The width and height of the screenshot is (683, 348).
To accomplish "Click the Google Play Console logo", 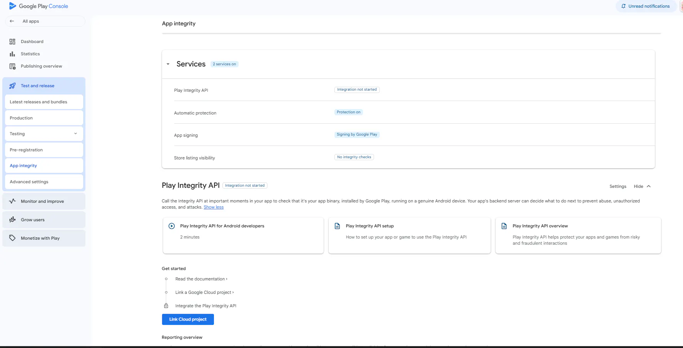I will (x=38, y=6).
